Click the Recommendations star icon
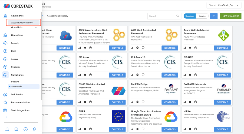 click(x=5, y=102)
